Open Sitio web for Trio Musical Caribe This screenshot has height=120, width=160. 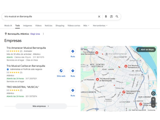61,72
